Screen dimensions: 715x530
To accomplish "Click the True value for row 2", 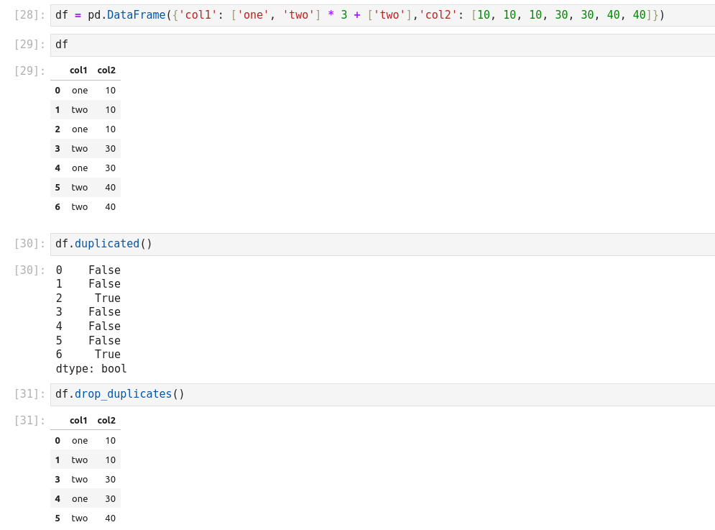I will click(x=107, y=298).
